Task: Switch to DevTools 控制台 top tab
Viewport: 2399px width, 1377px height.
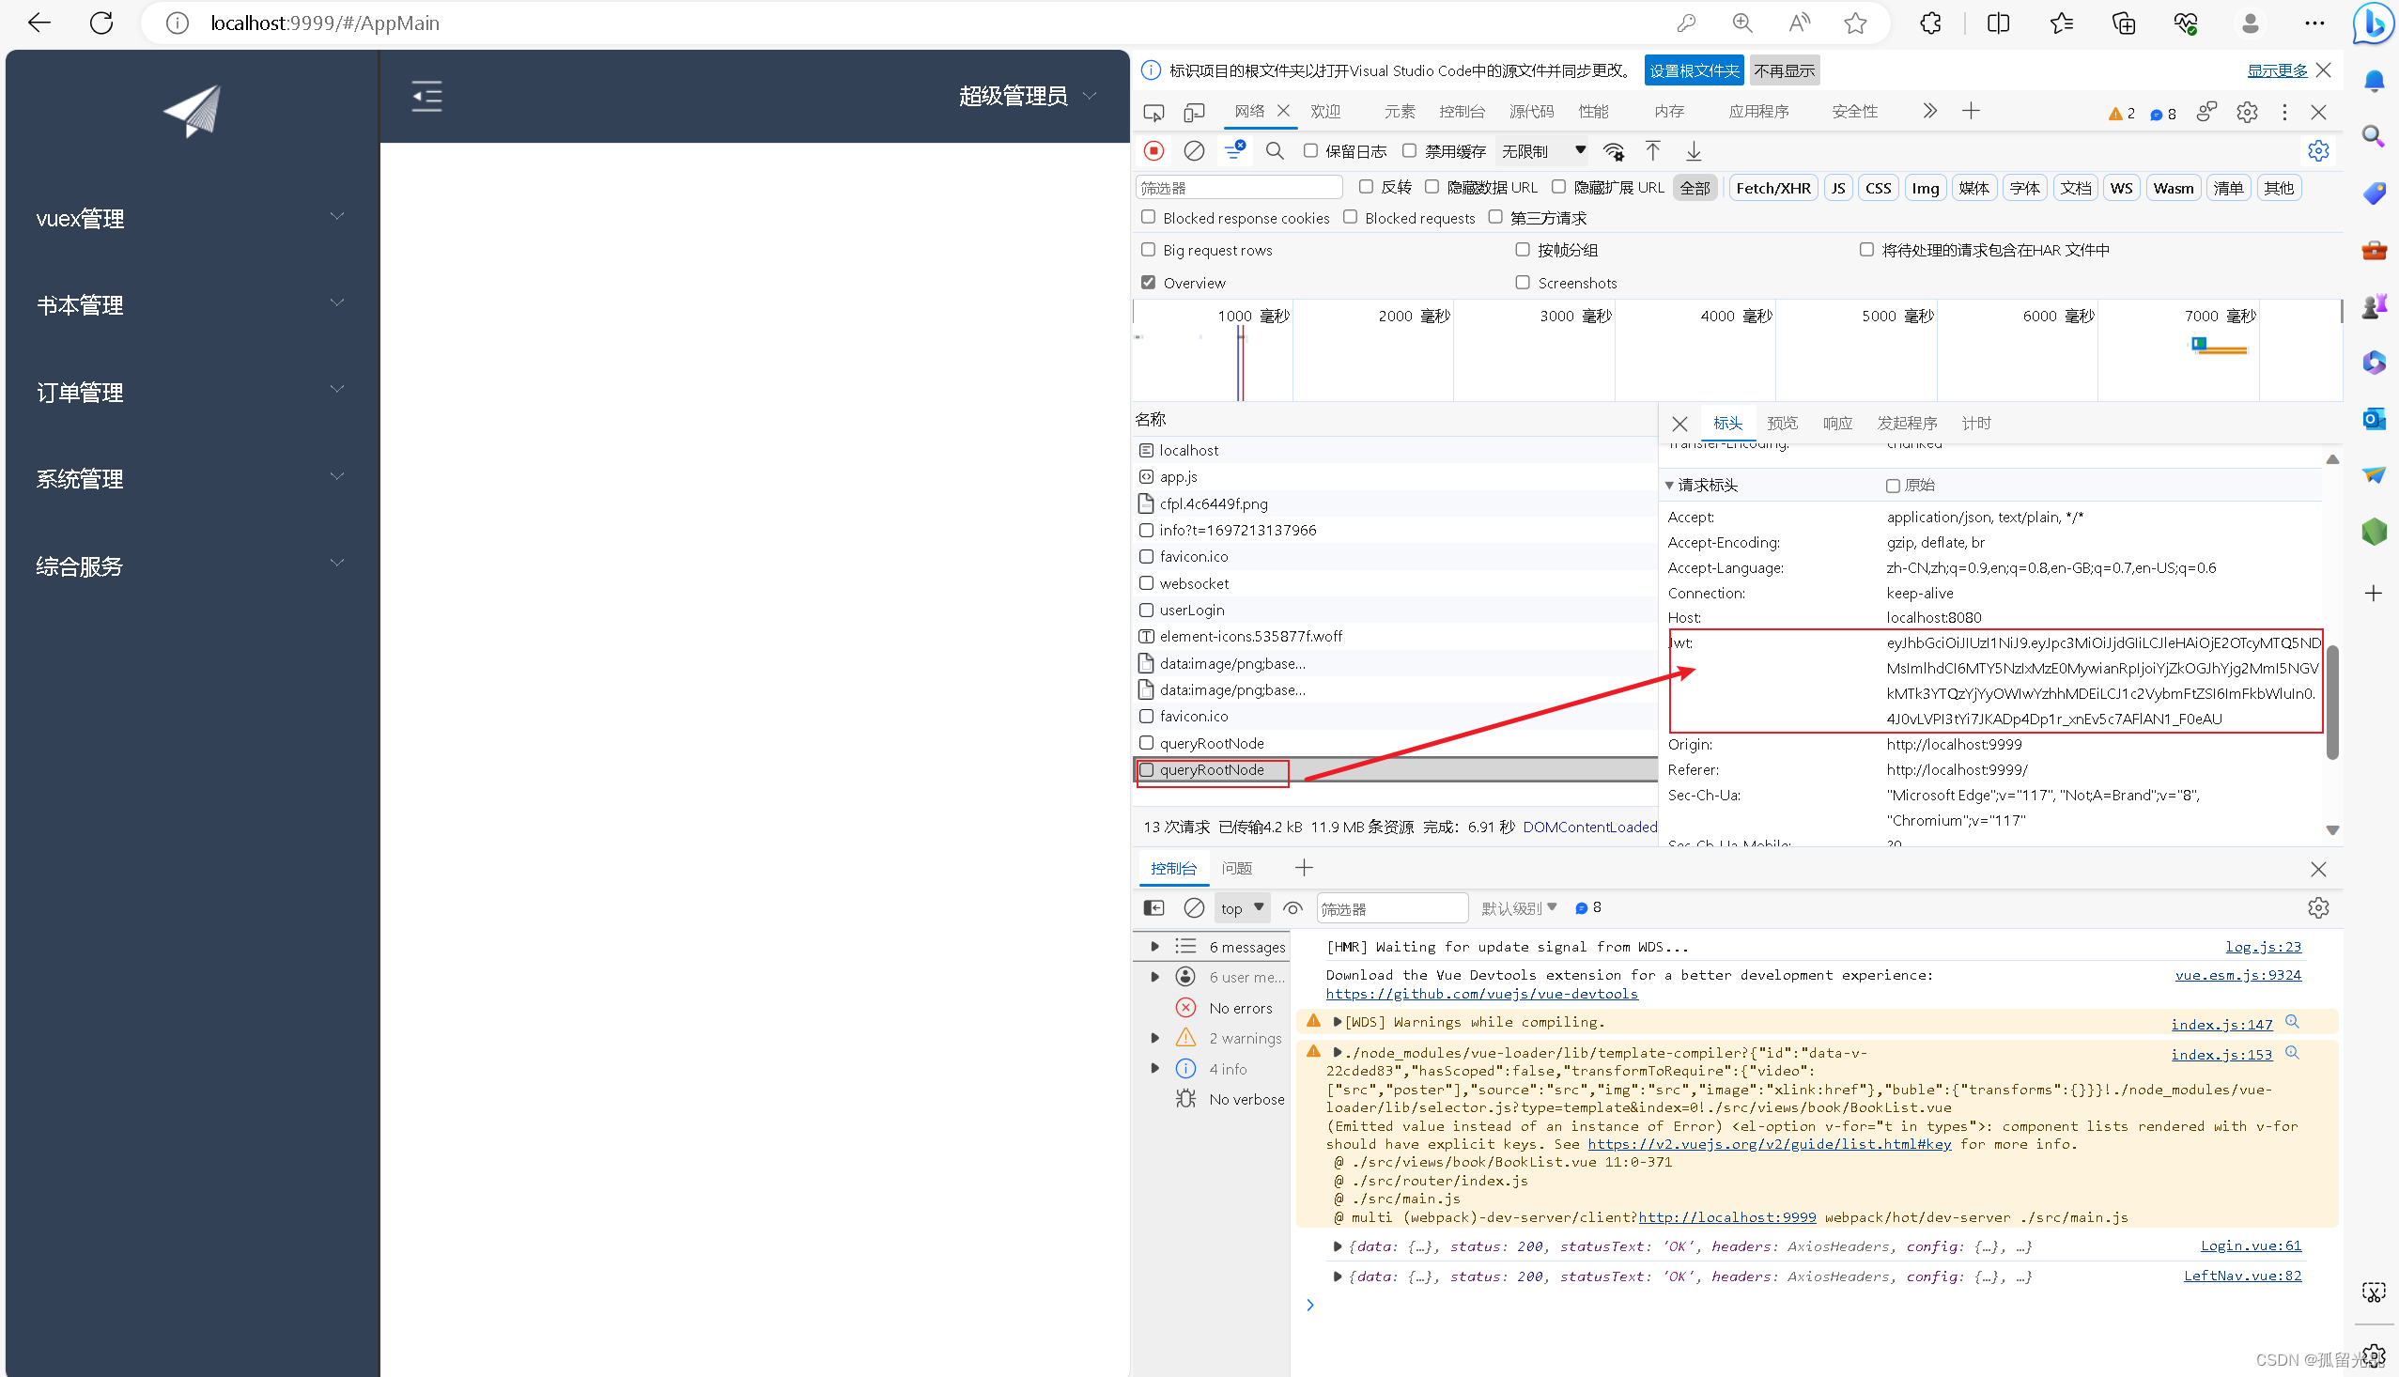Action: click(1461, 111)
